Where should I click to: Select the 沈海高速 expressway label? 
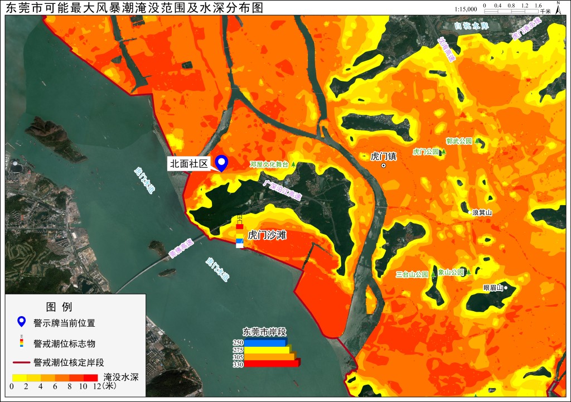coord(447,49)
